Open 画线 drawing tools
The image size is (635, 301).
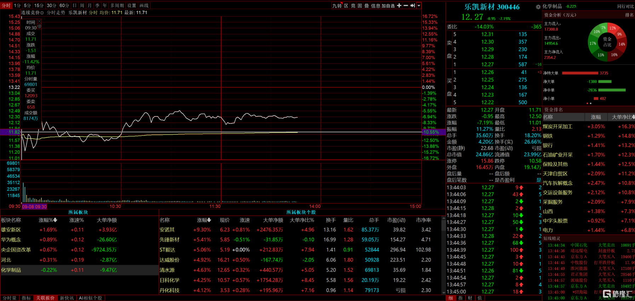pos(144,6)
